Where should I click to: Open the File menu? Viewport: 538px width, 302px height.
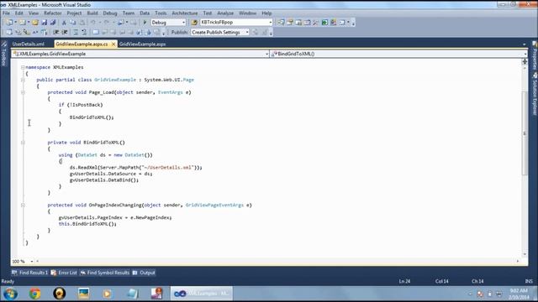pos(6,13)
